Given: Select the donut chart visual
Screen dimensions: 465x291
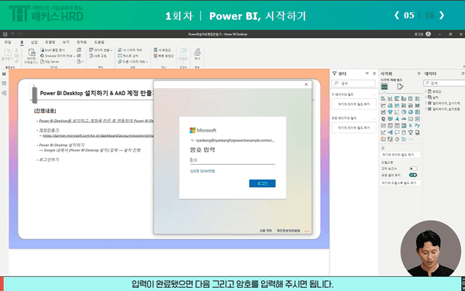Looking at the screenshot, I should pos(411,112).
